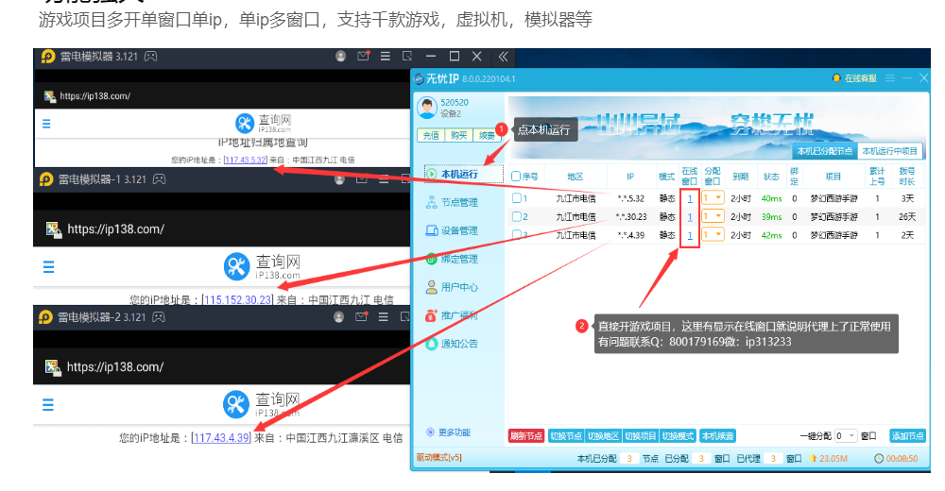Click the 驱动模式[v5] status label
Image resolution: width=945 pixels, height=491 pixels.
tap(438, 457)
